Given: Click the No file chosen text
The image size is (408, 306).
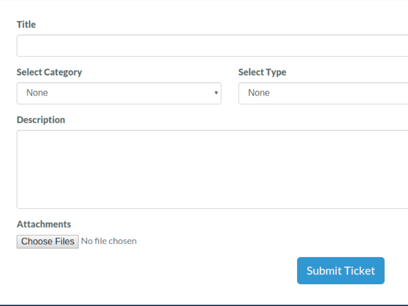Looking at the screenshot, I should 109,241.
